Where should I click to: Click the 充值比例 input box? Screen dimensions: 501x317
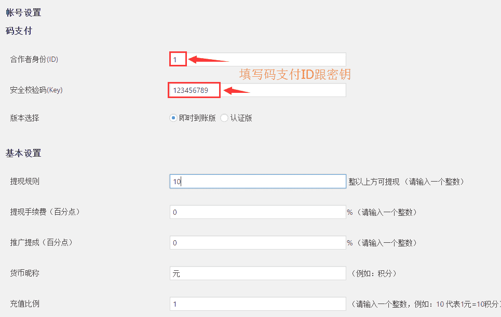coord(258,304)
